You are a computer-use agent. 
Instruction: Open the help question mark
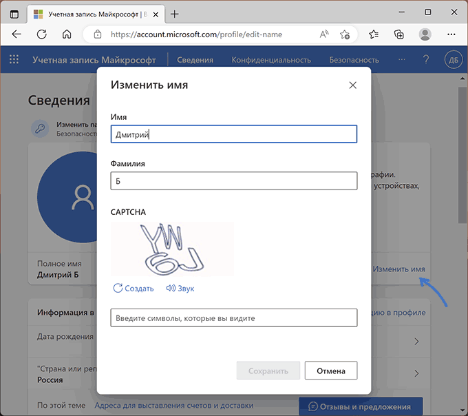pos(426,60)
